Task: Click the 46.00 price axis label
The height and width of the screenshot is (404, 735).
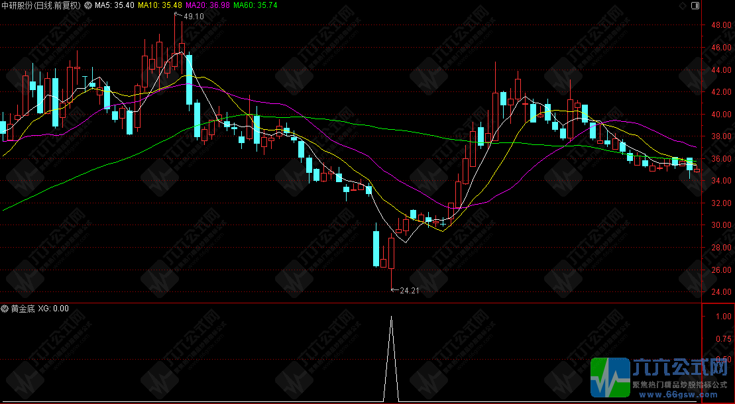Action: tap(721, 47)
